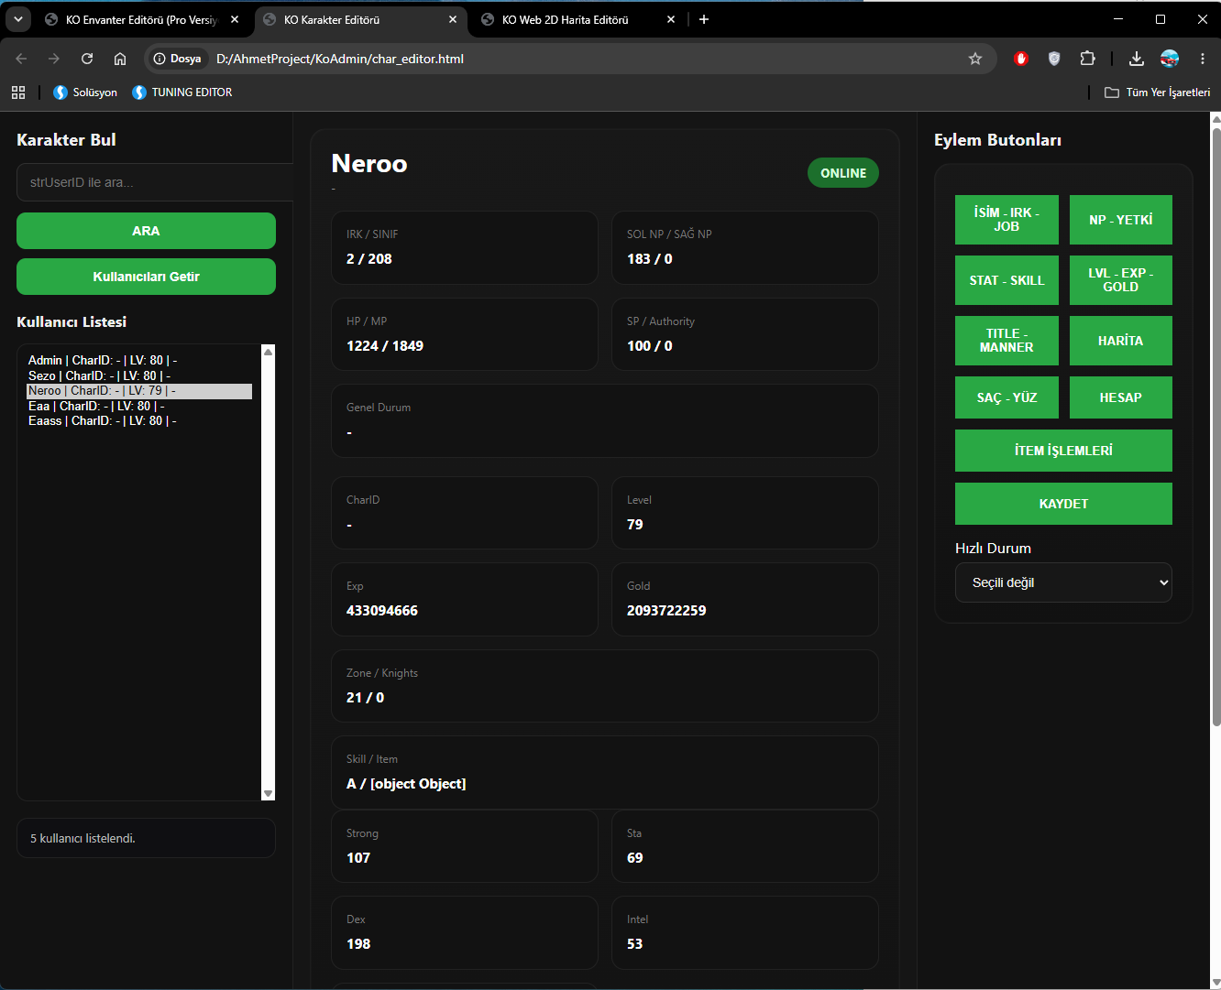Open the İSİM - IRK - JOB action

click(x=1006, y=220)
